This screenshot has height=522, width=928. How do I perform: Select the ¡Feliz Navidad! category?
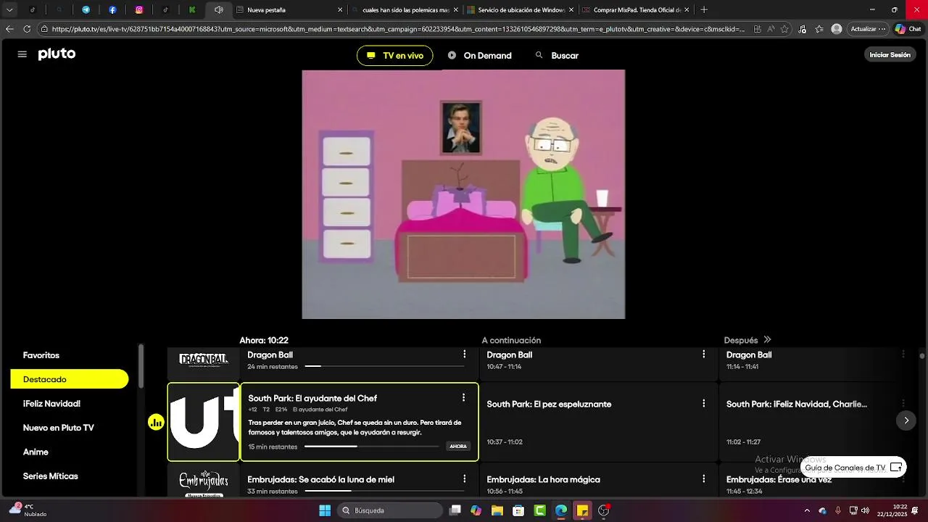tap(51, 404)
